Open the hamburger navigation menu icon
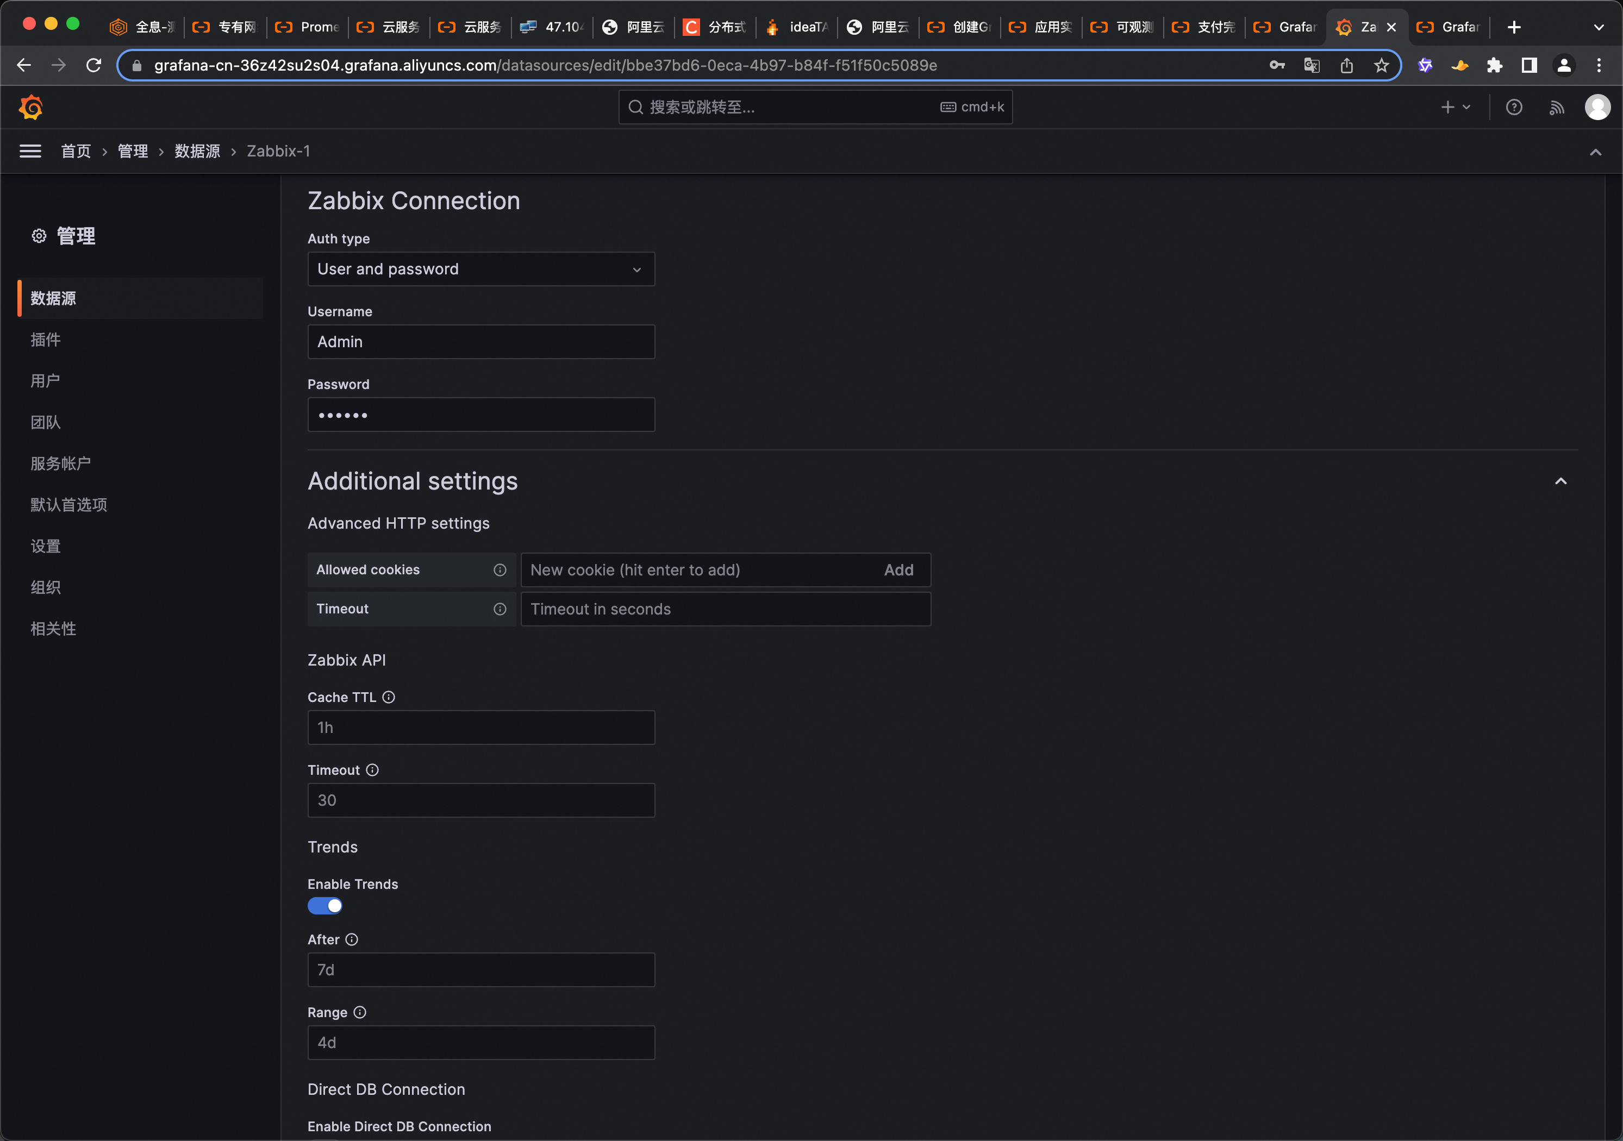The width and height of the screenshot is (1623, 1141). 30,151
